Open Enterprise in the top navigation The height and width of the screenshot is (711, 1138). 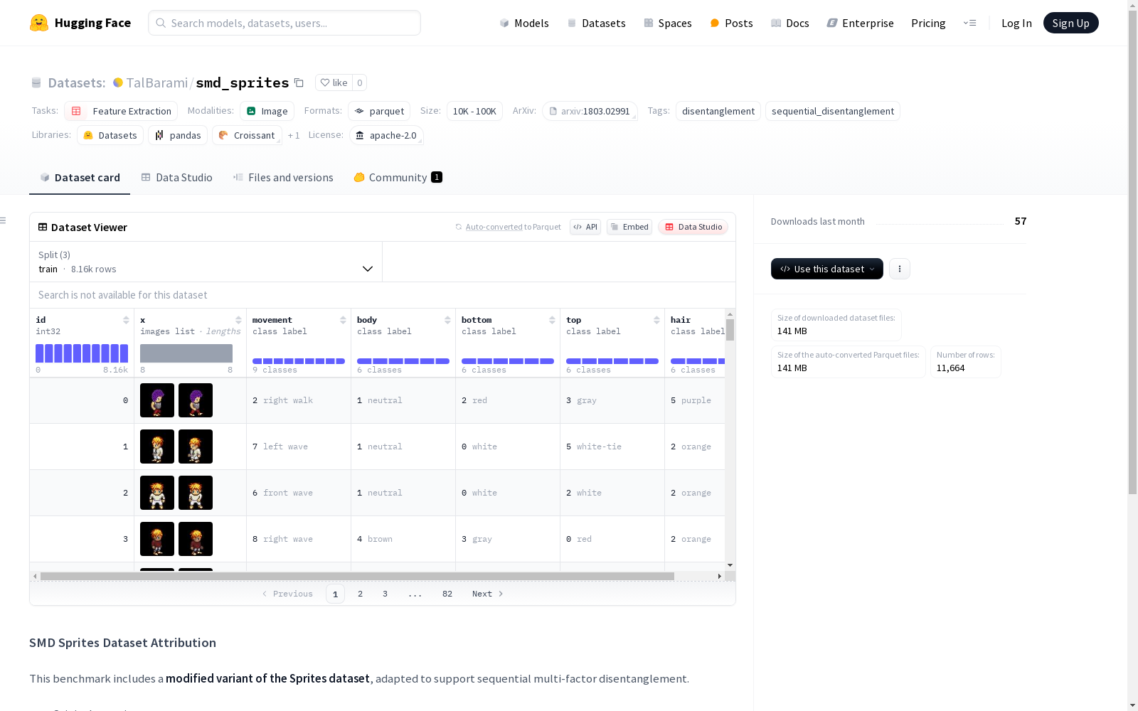click(860, 23)
